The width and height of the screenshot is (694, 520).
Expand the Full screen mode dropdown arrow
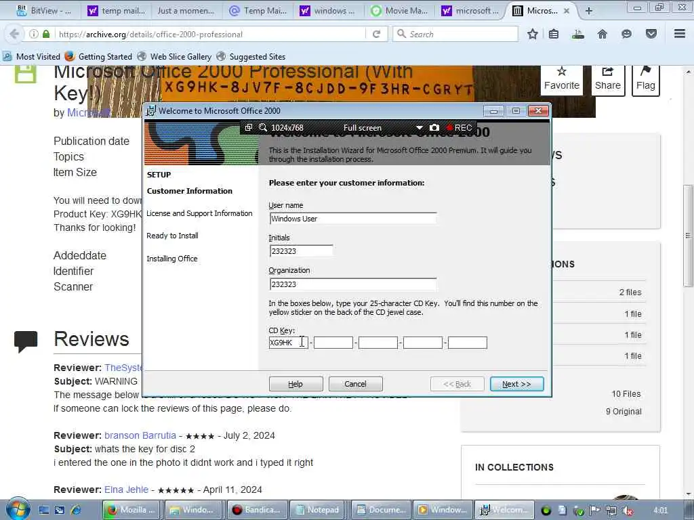click(419, 128)
